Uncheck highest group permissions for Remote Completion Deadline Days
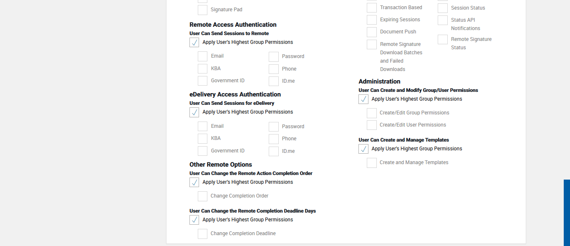The width and height of the screenshot is (570, 246). [x=194, y=220]
